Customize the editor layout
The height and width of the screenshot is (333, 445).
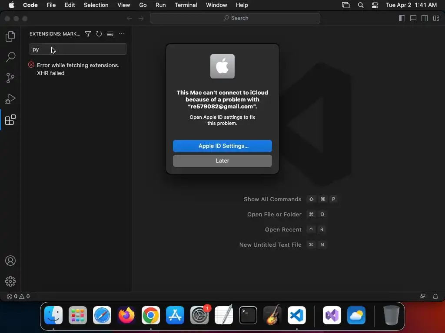point(436,18)
